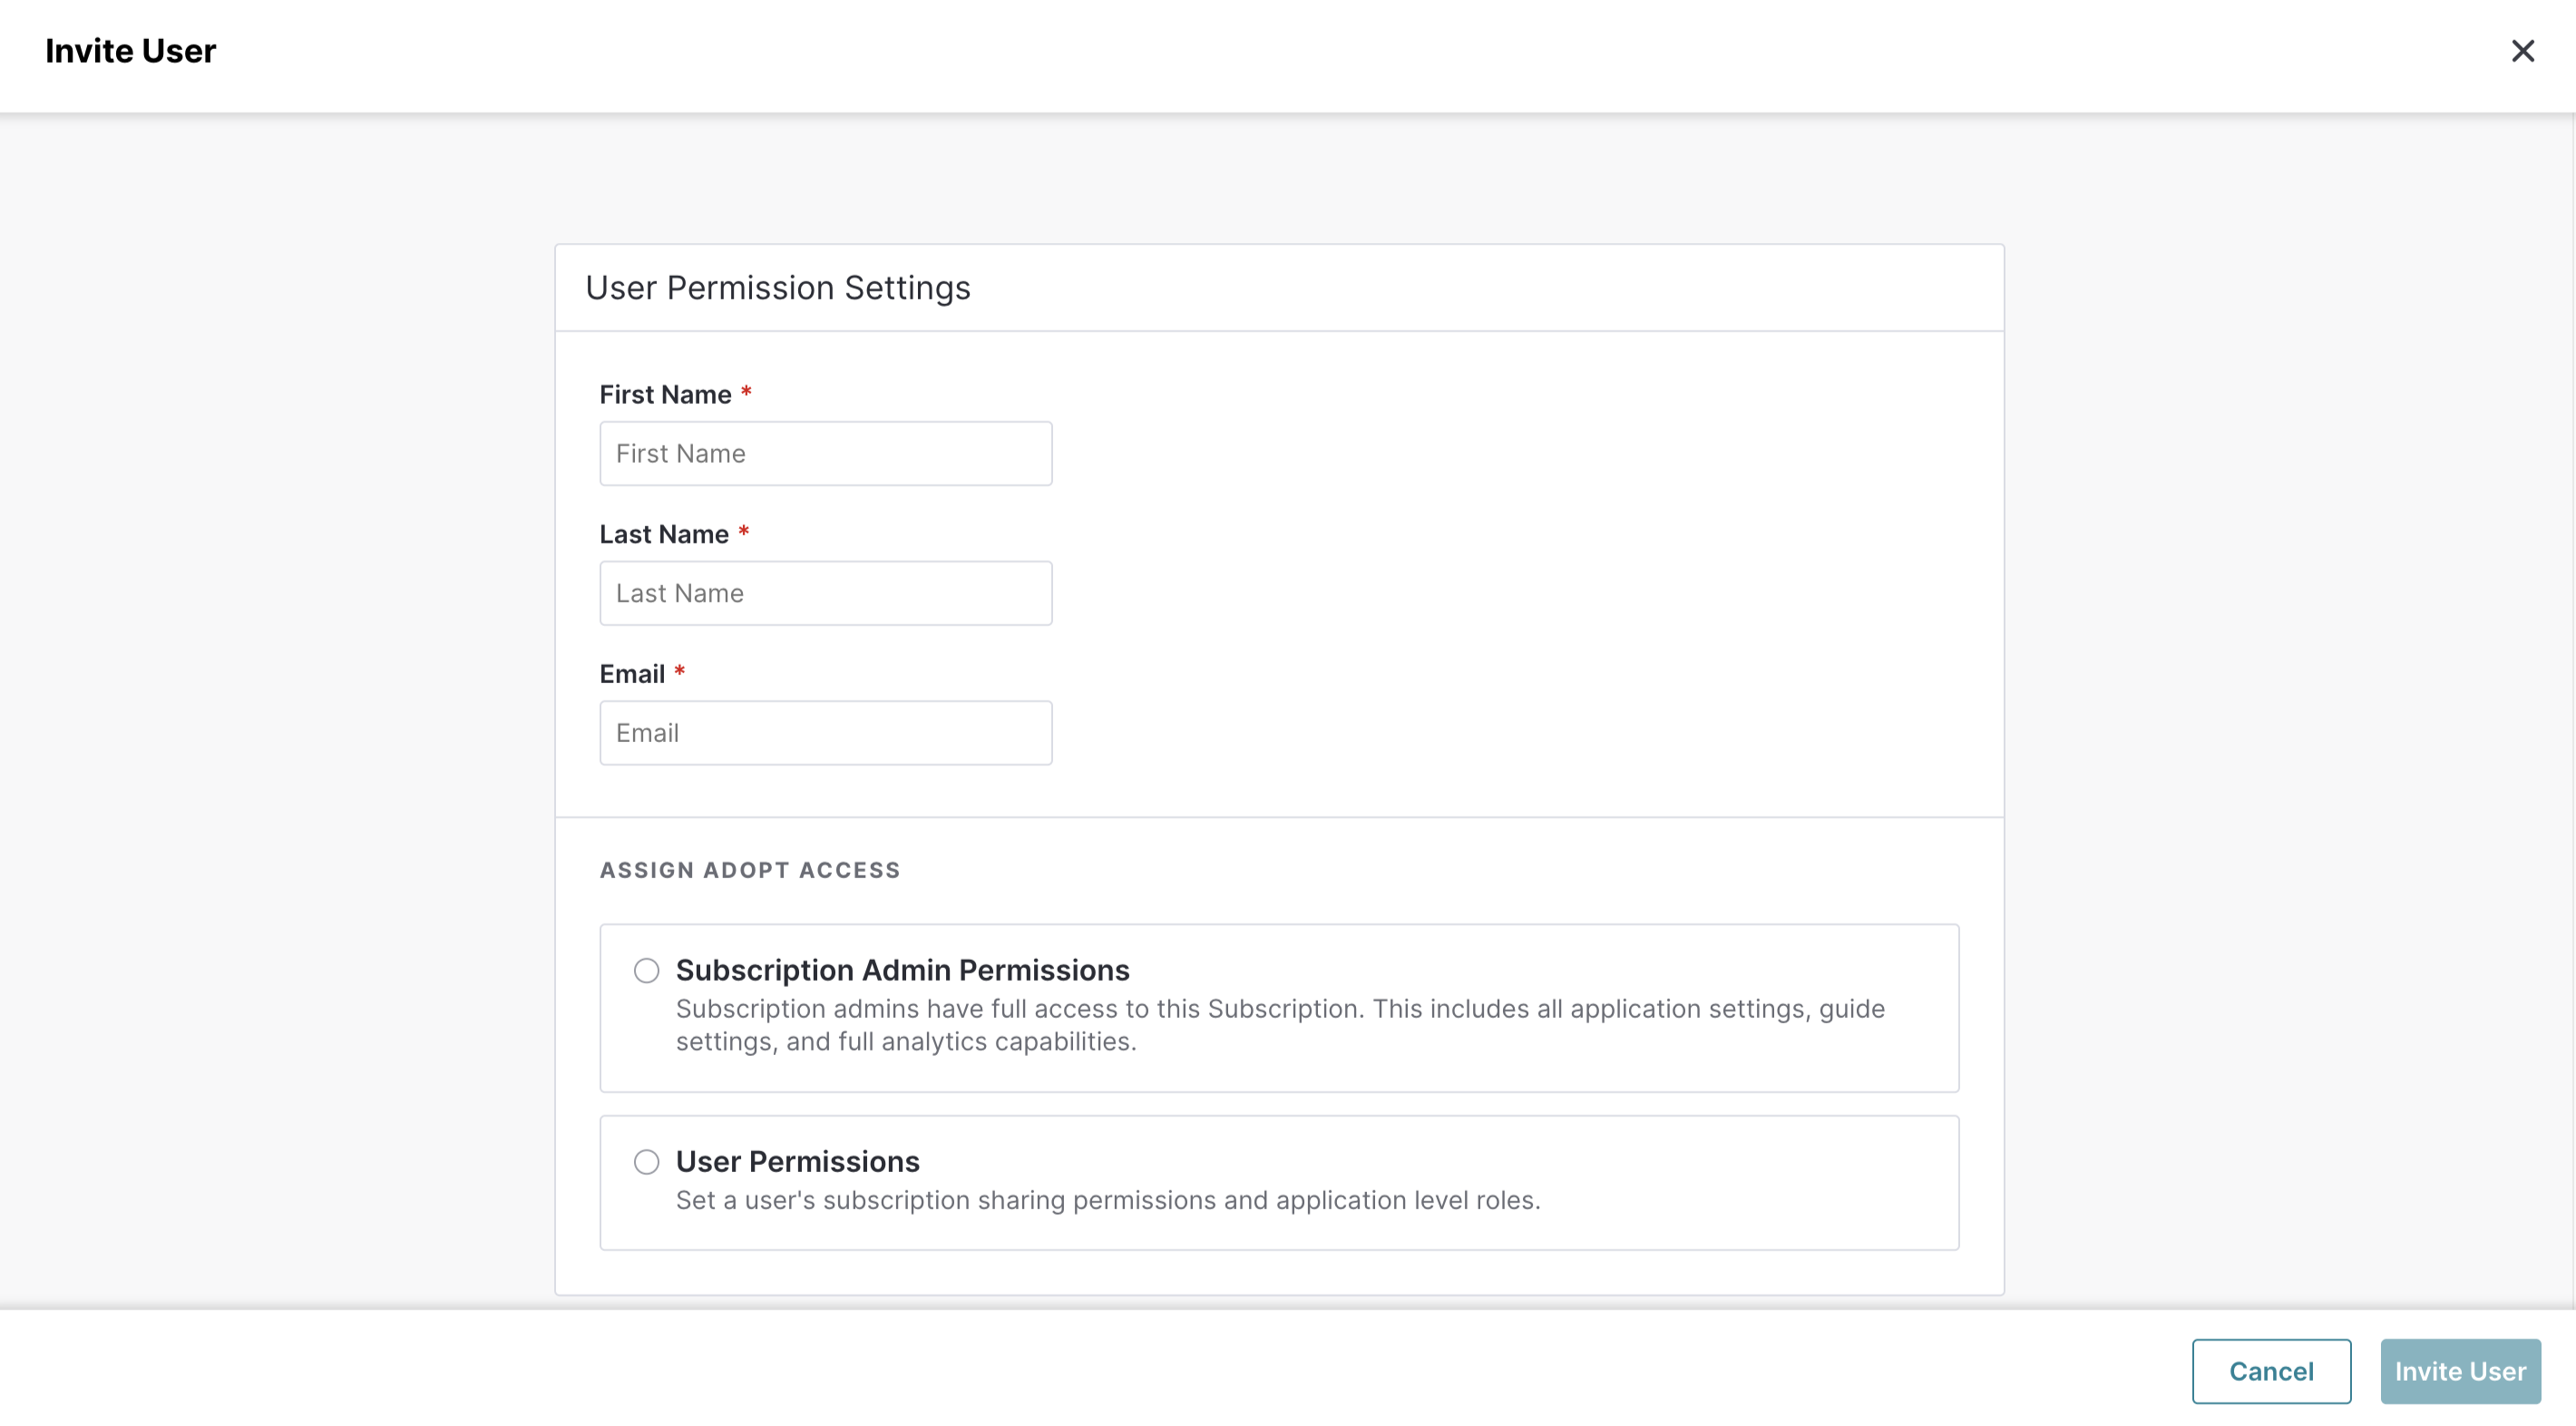Viewport: 2576px width, 1426px height.
Task: Click the Invite User dialog title
Action: [x=130, y=51]
